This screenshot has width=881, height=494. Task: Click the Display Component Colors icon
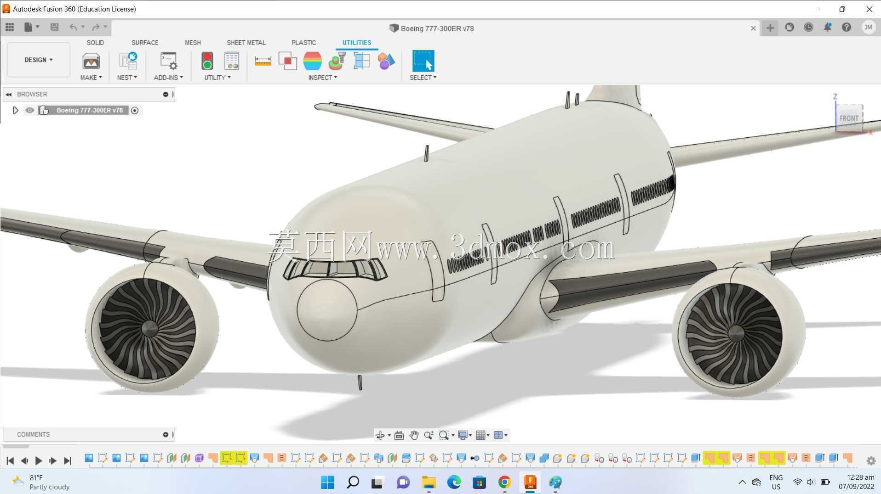click(x=386, y=61)
